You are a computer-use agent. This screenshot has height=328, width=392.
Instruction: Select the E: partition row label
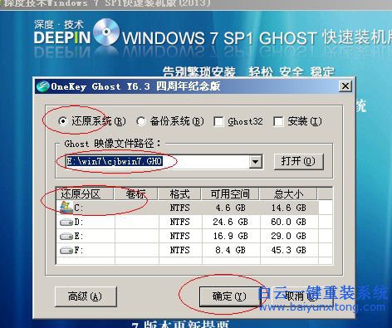tap(79, 236)
